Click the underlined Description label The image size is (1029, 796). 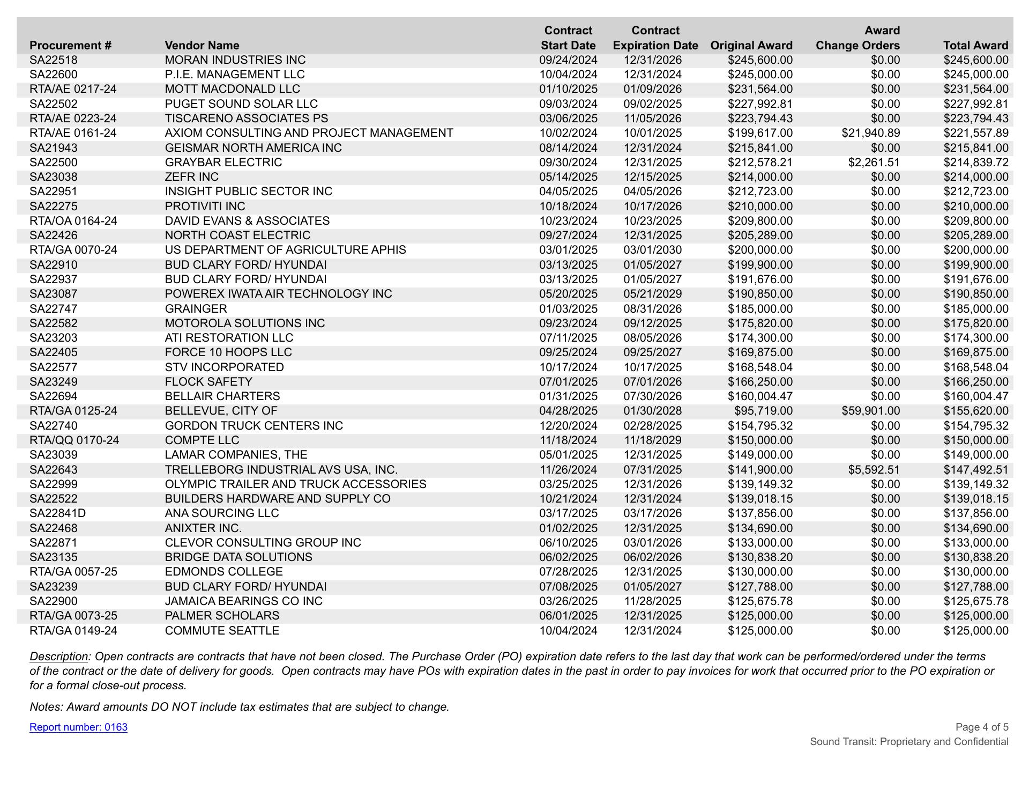coord(58,657)
